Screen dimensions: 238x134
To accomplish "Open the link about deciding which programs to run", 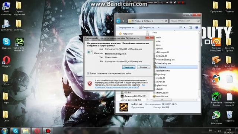I will click(120, 86).
